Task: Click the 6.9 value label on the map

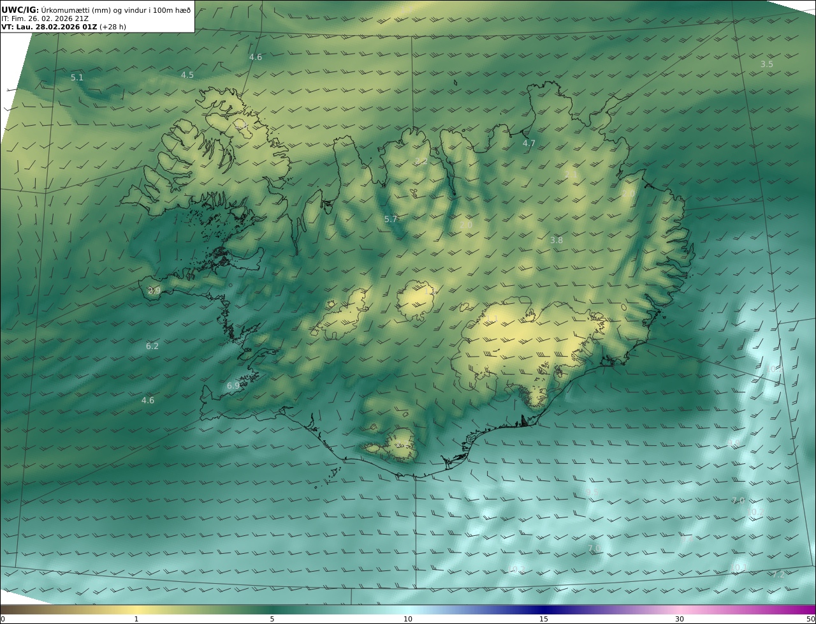Action: pyautogui.click(x=233, y=385)
